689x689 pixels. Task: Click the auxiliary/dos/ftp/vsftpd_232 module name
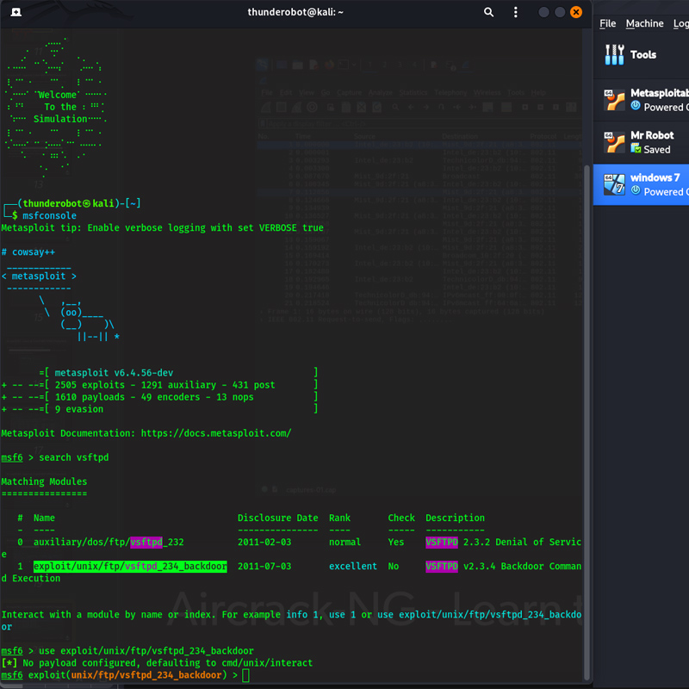coord(109,542)
